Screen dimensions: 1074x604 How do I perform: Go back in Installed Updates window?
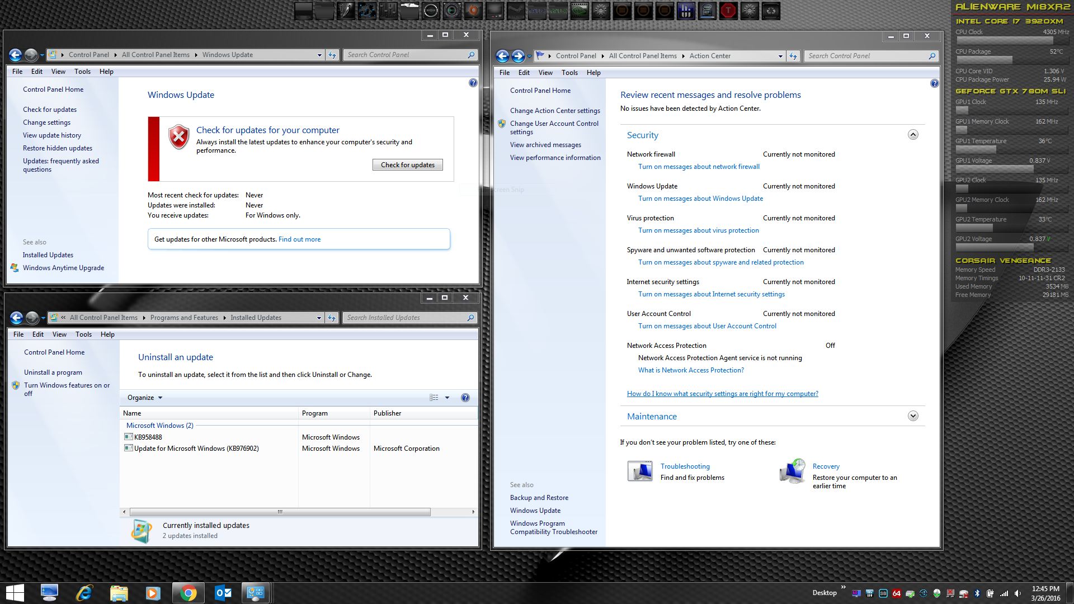[16, 318]
